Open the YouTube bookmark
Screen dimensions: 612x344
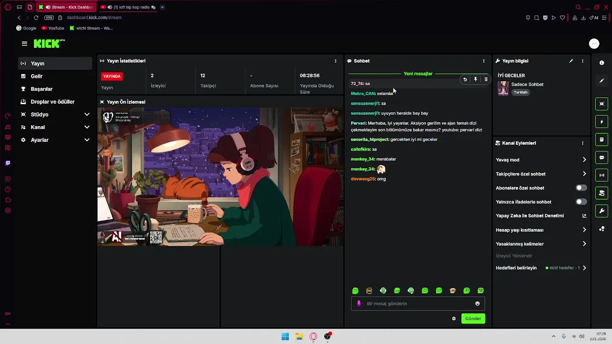53,28
